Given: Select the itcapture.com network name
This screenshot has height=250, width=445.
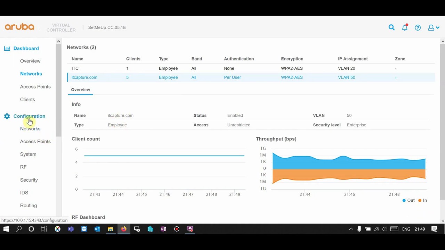Looking at the screenshot, I should [x=84, y=77].
